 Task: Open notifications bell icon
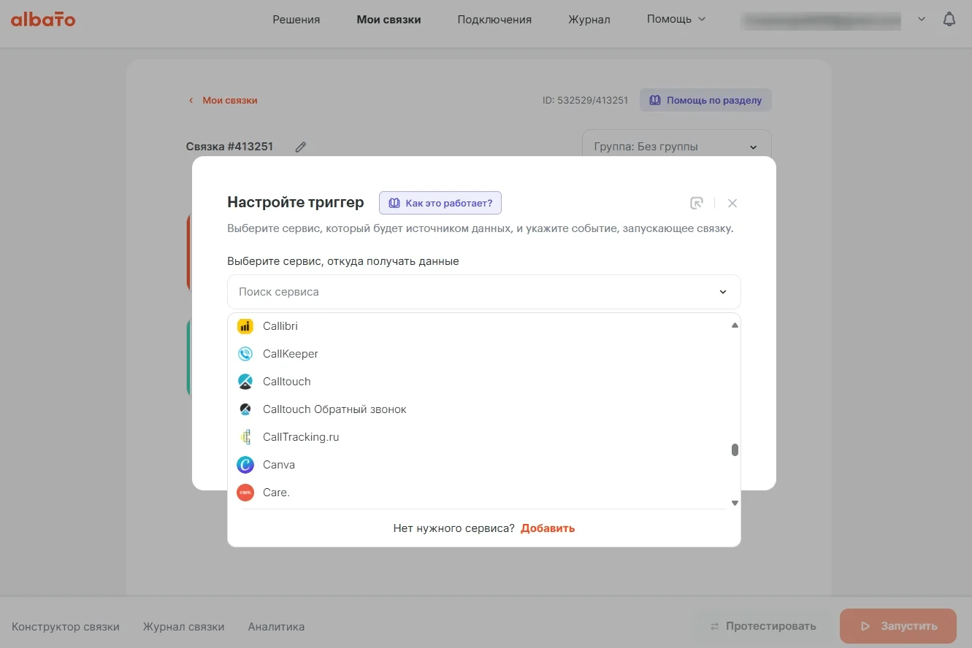(949, 20)
